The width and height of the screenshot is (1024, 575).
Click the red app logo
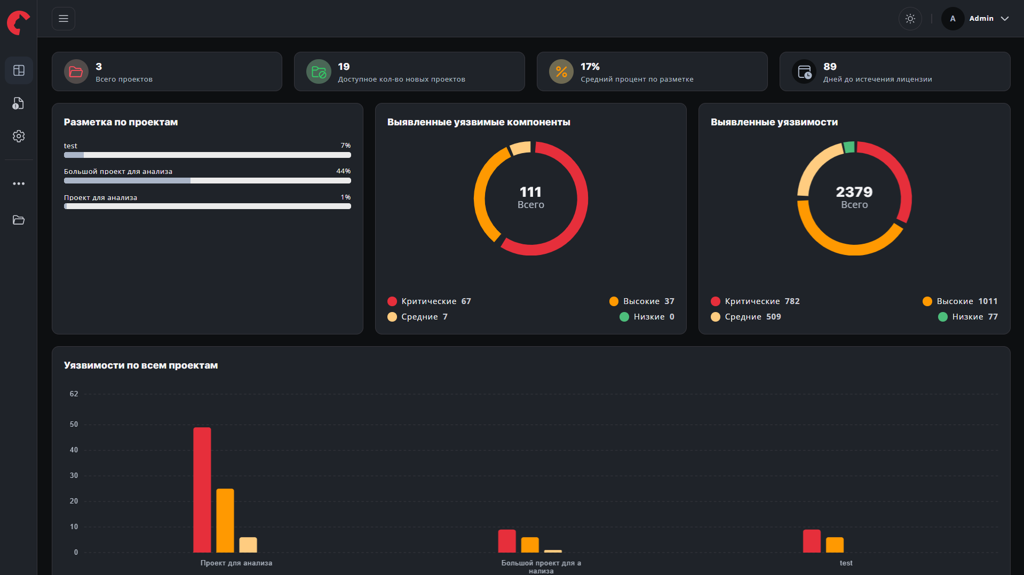tap(18, 23)
